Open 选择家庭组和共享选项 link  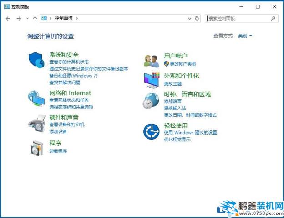point(71,107)
